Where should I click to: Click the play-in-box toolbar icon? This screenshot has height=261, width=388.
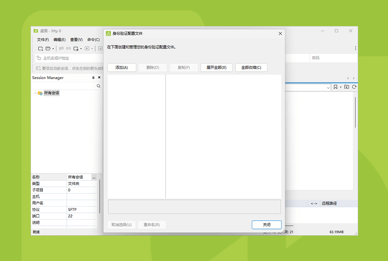pyautogui.click(x=87, y=48)
